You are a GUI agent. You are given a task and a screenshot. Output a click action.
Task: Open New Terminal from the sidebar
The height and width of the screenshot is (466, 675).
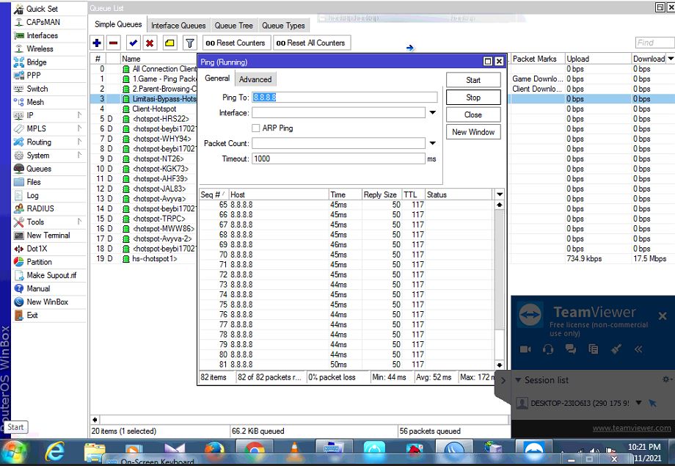coord(48,236)
